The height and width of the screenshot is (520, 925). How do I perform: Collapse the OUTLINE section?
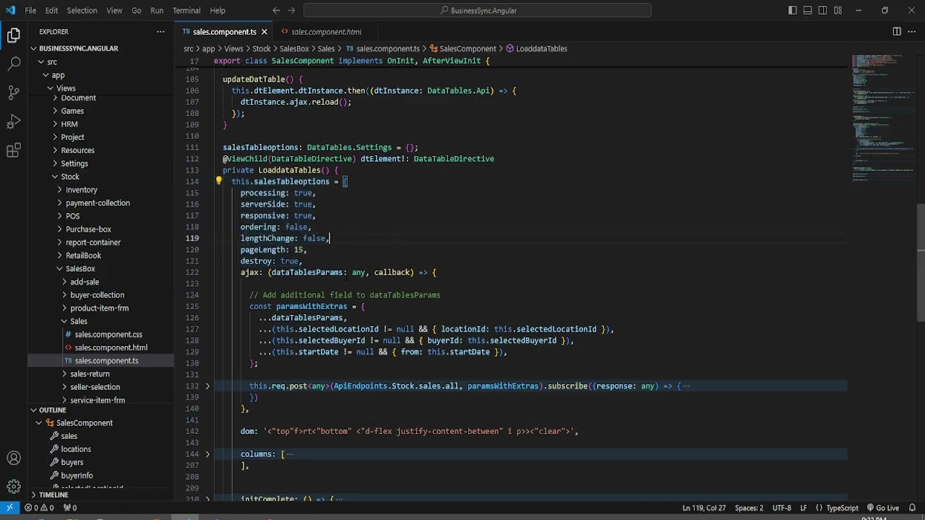pos(52,409)
